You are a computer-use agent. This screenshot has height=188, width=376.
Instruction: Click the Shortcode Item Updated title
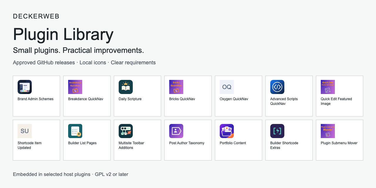(30, 145)
